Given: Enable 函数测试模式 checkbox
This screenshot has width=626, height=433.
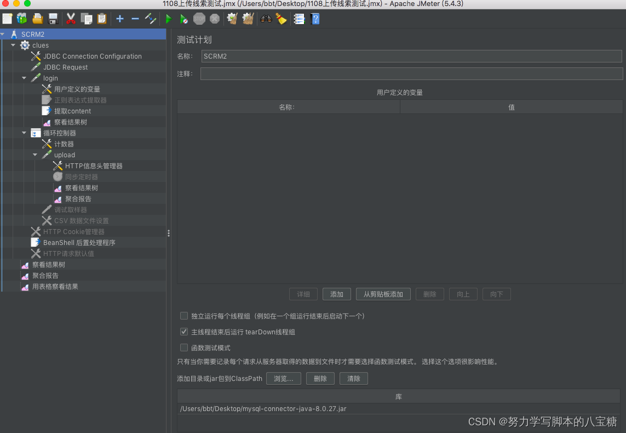Looking at the screenshot, I should [x=184, y=347].
